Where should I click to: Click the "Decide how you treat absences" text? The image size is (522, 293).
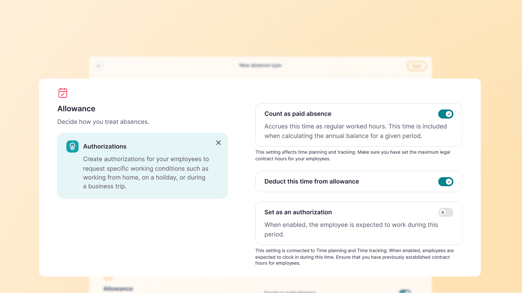(x=103, y=122)
